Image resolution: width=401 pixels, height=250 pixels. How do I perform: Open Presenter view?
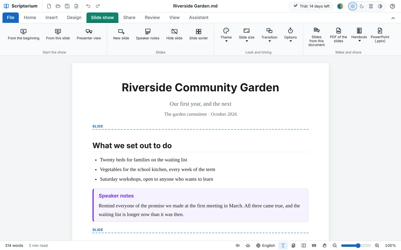[x=89, y=34]
